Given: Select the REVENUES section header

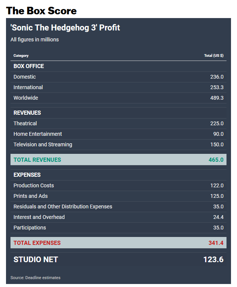Looking at the screenshot, I should 27,113.
